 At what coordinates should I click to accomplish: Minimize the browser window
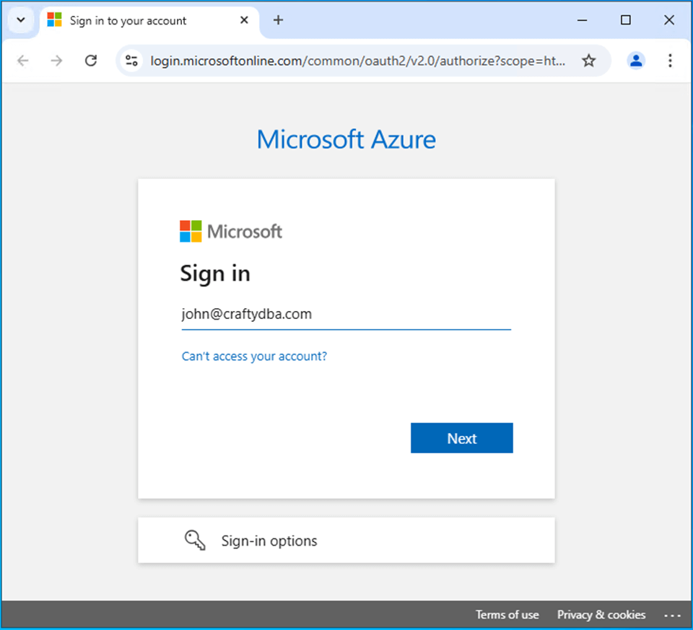point(582,20)
